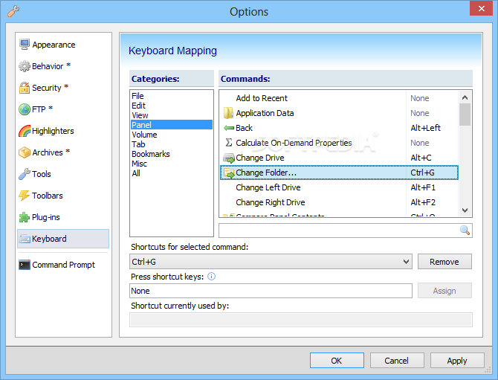Select the File category

pyautogui.click(x=172, y=96)
